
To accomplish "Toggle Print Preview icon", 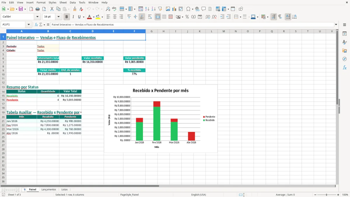I will 44,9.
